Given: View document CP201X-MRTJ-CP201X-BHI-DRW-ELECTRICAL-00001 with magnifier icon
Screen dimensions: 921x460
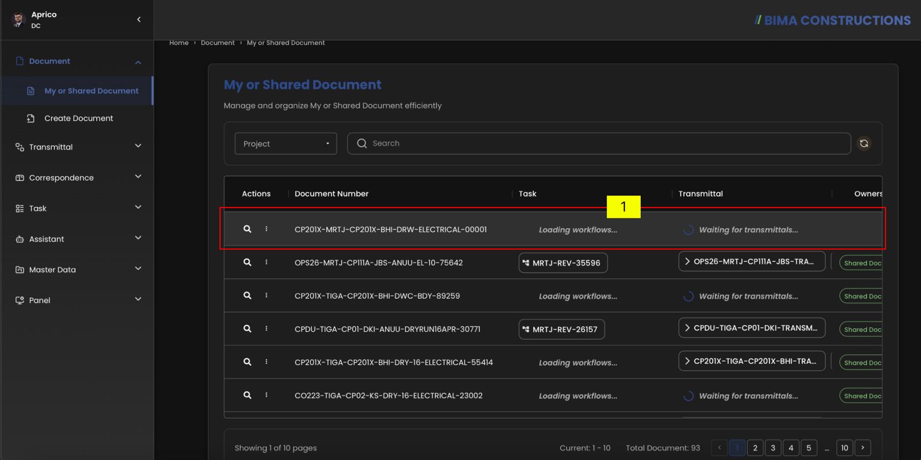Looking at the screenshot, I should [x=248, y=229].
